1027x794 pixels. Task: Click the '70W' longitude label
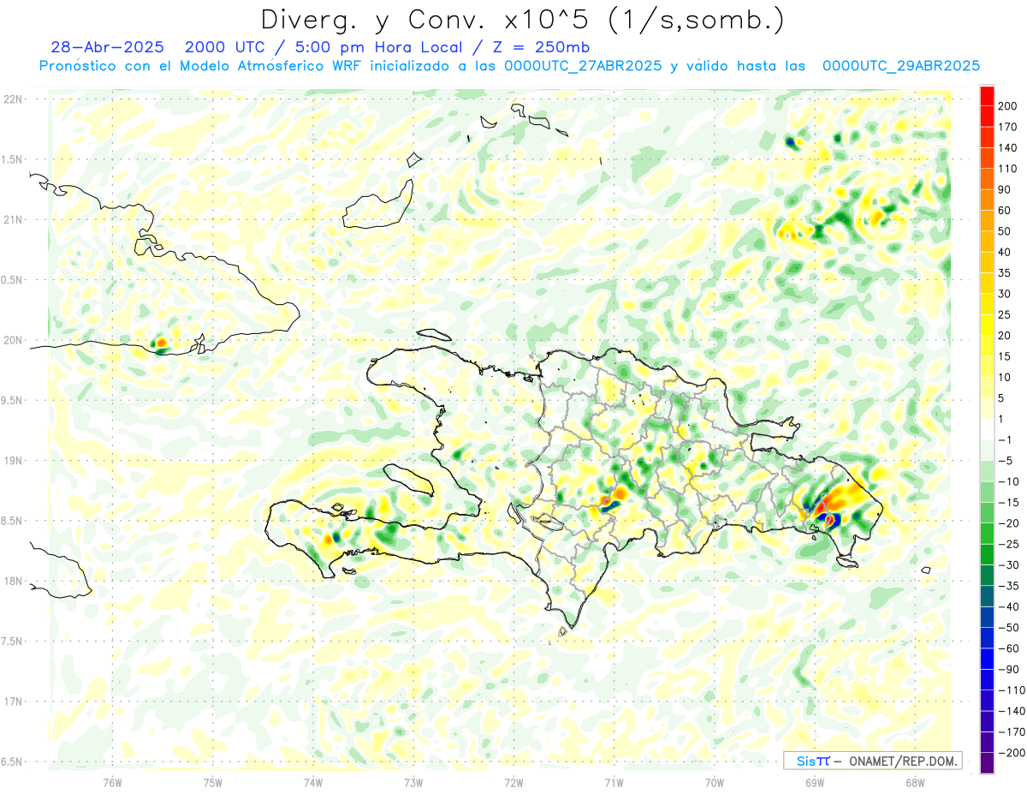pyautogui.click(x=715, y=782)
